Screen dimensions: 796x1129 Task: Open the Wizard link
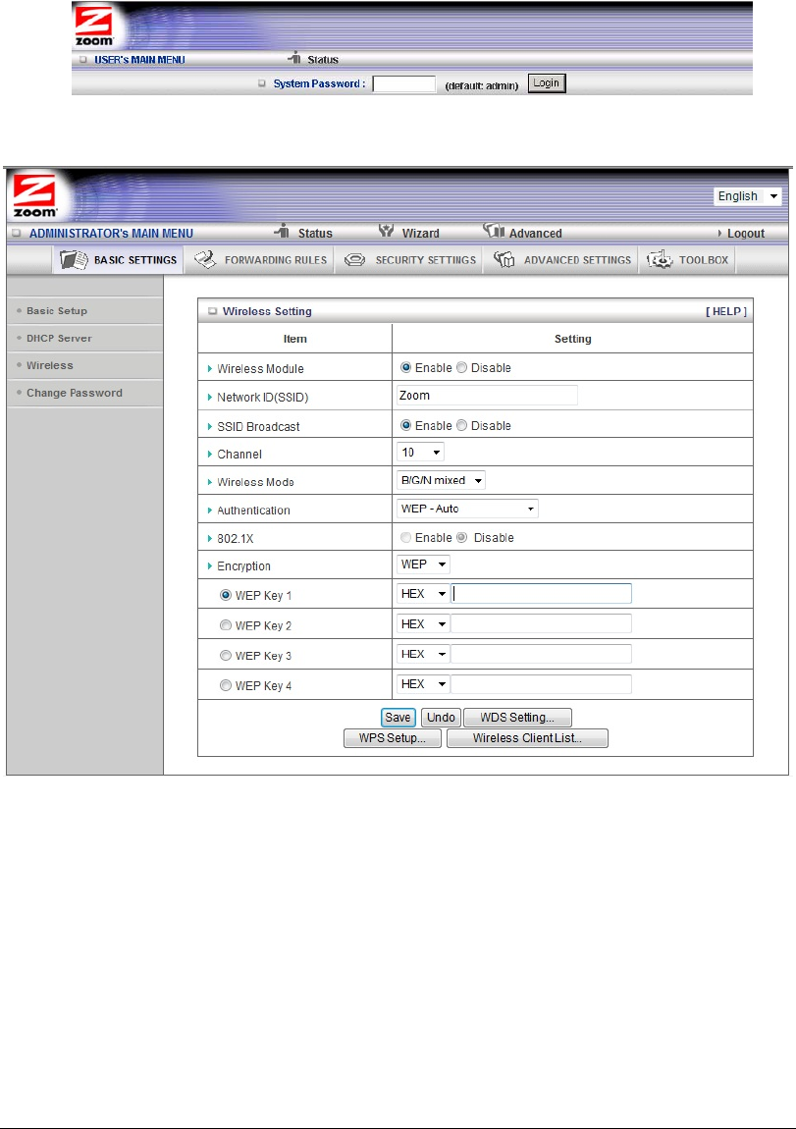[x=420, y=234]
